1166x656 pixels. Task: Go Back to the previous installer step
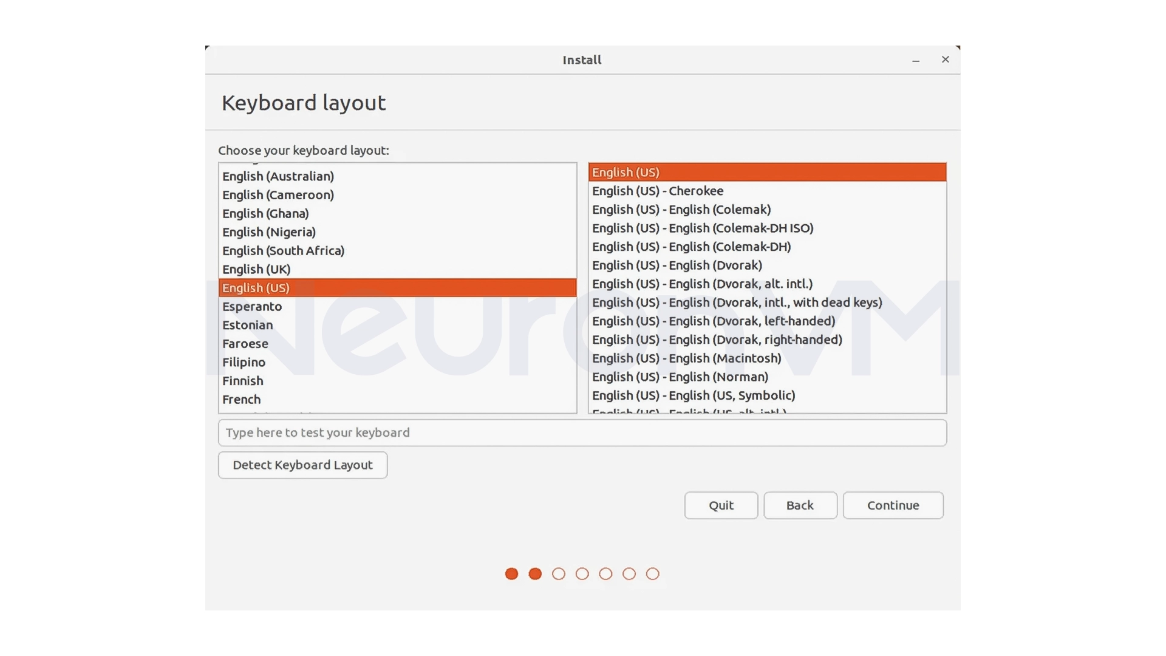pyautogui.click(x=800, y=505)
